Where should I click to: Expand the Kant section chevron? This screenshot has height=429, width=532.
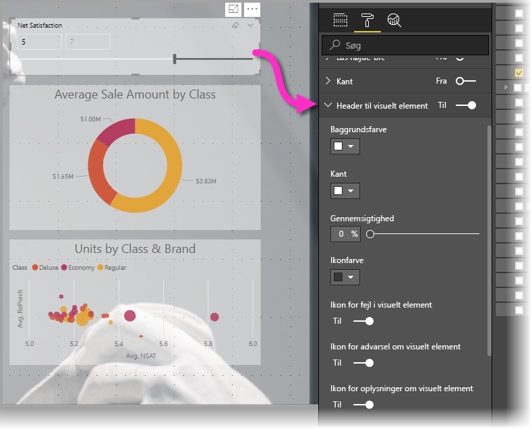click(328, 81)
